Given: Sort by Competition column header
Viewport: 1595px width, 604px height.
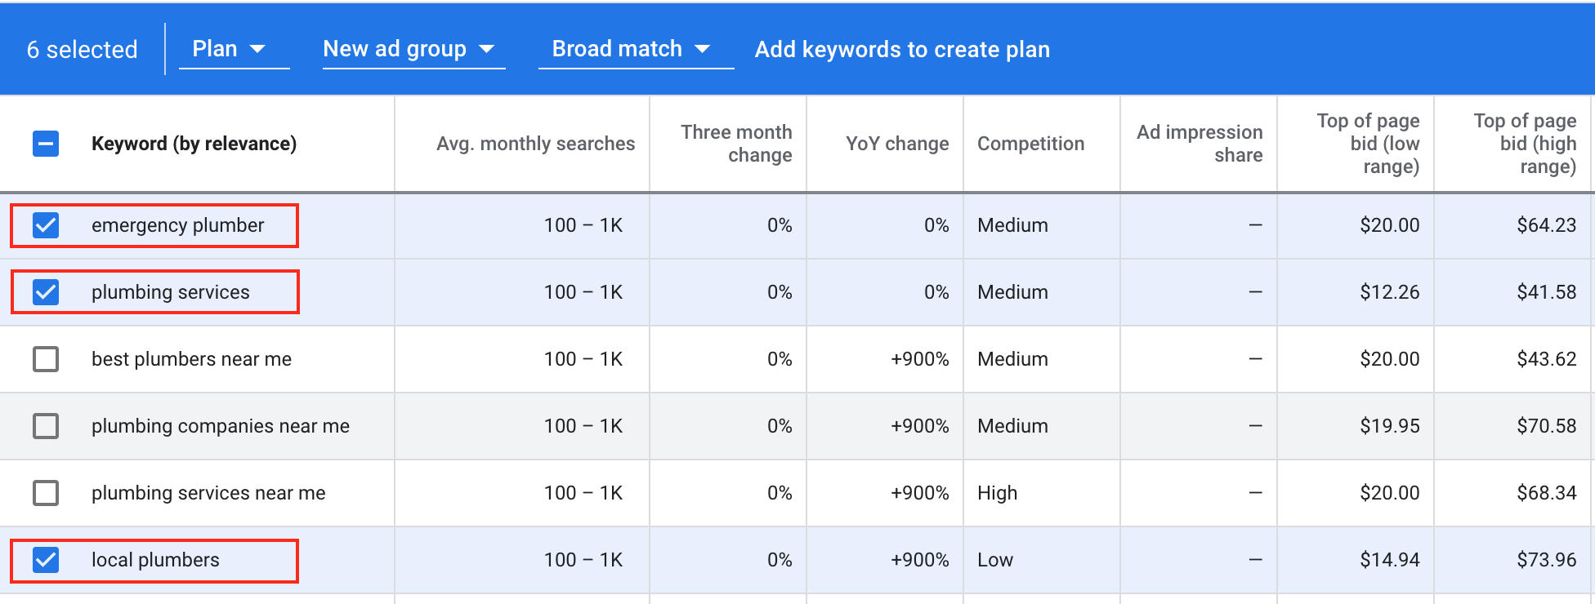Looking at the screenshot, I should 1030,144.
